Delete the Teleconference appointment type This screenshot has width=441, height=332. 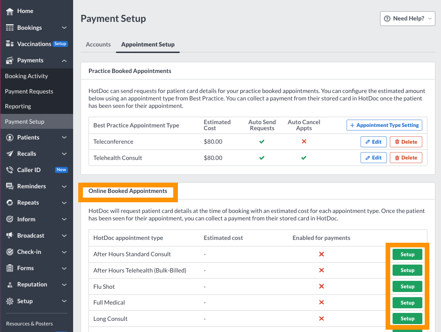point(406,142)
